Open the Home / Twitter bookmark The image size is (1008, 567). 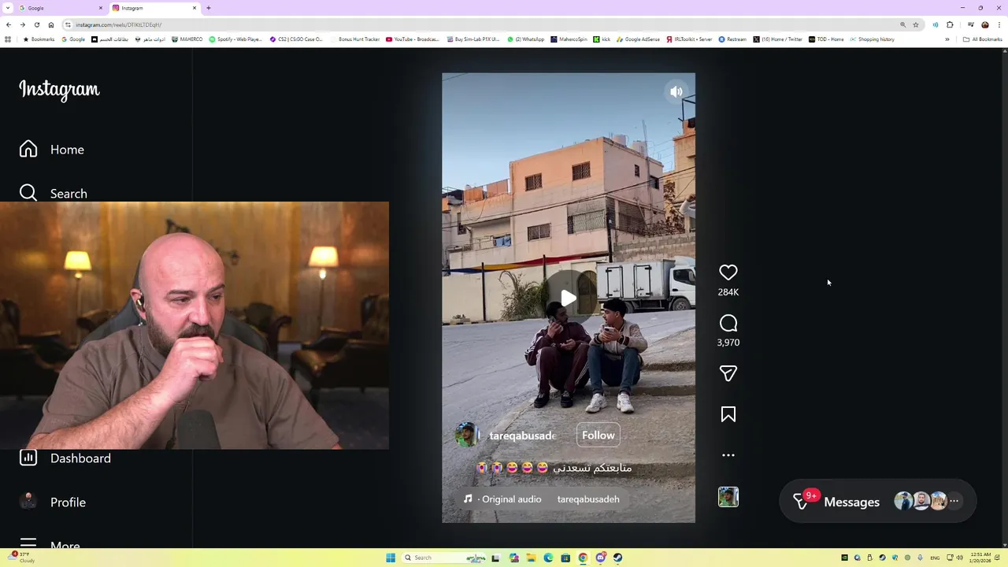778,39
